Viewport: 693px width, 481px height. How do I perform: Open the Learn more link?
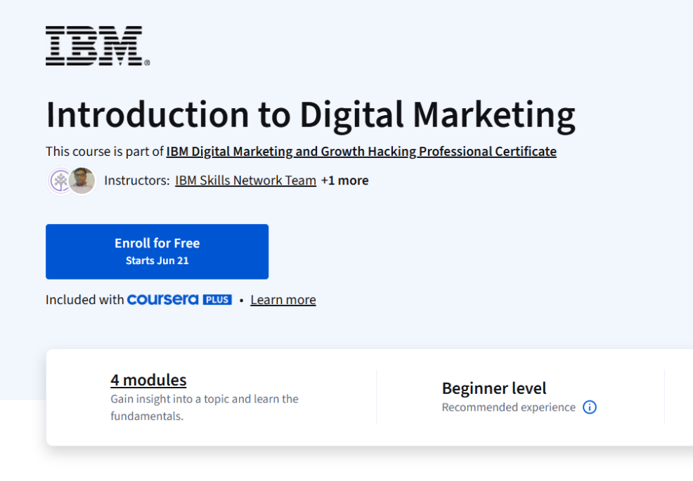click(283, 299)
